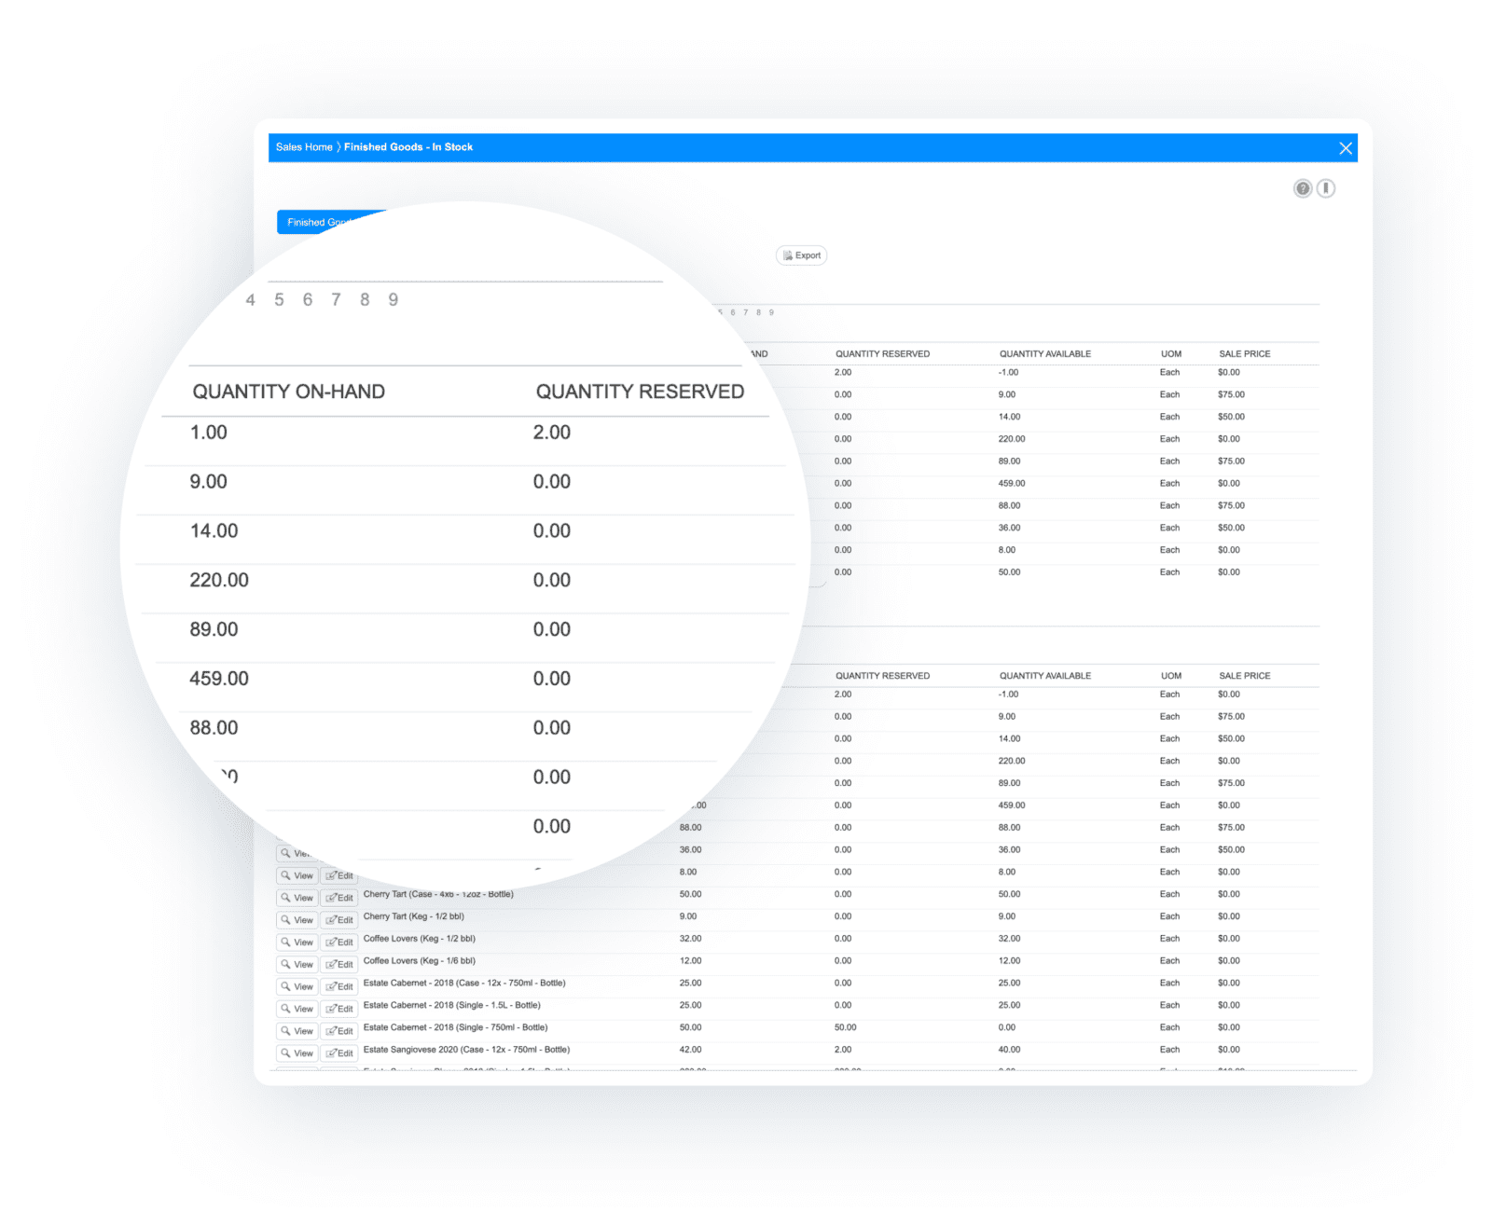This screenshot has height=1211, width=1492.
Task: View Cherry Tart Case 4x6 item
Action: point(297,898)
